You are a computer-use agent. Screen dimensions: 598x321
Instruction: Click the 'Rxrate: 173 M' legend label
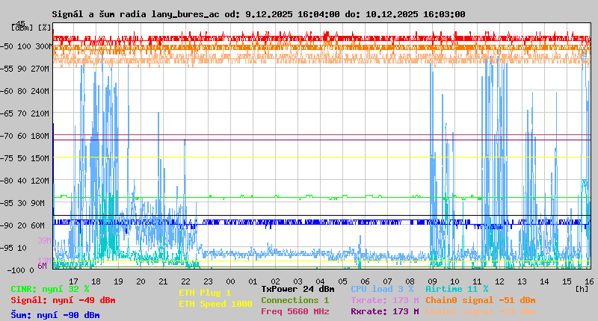point(385,311)
